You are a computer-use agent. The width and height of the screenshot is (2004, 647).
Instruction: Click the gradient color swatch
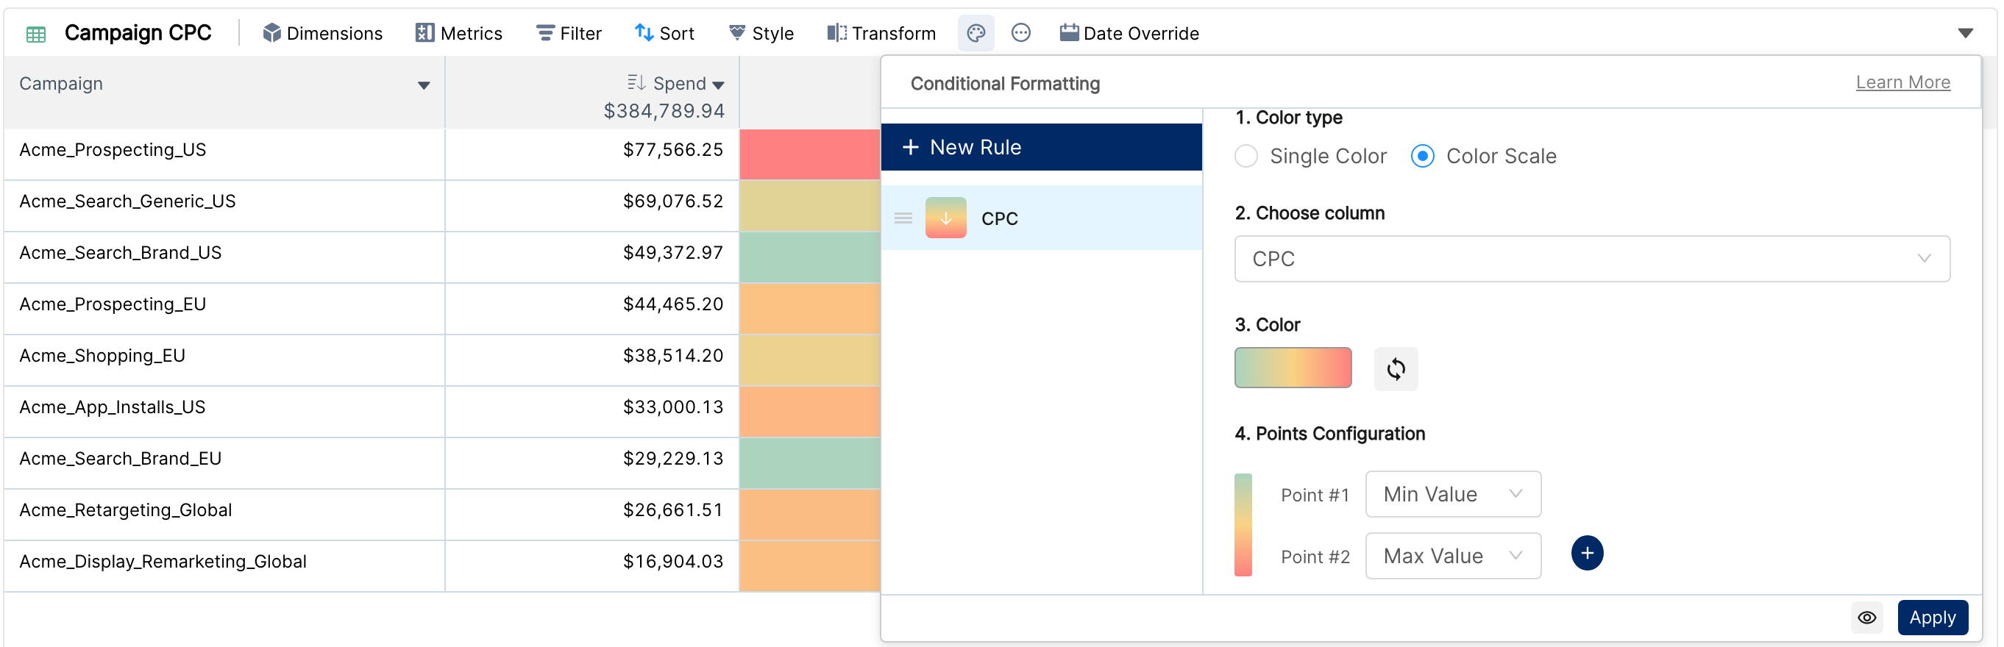coord(1293,368)
